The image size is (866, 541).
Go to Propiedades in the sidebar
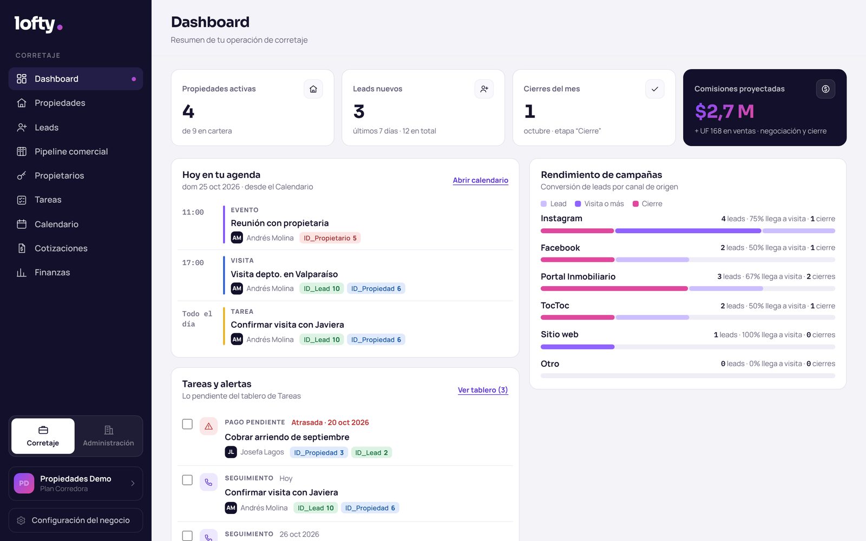click(76, 103)
